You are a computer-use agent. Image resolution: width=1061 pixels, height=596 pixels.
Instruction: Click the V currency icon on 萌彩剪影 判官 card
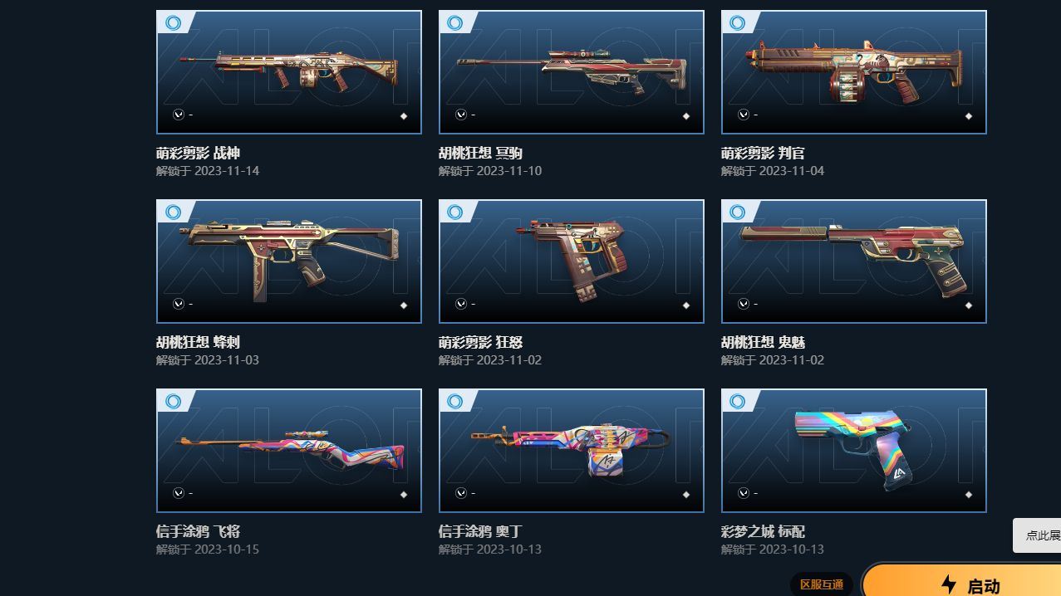(744, 115)
